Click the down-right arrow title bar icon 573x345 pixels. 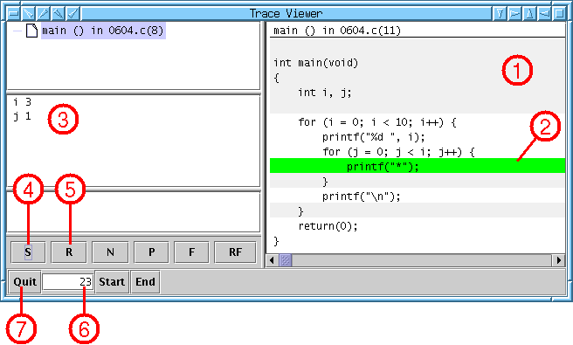[x=28, y=14]
